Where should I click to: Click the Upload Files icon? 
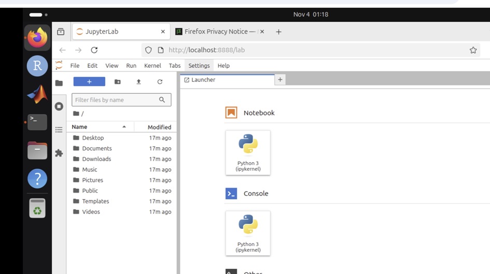[138, 82]
